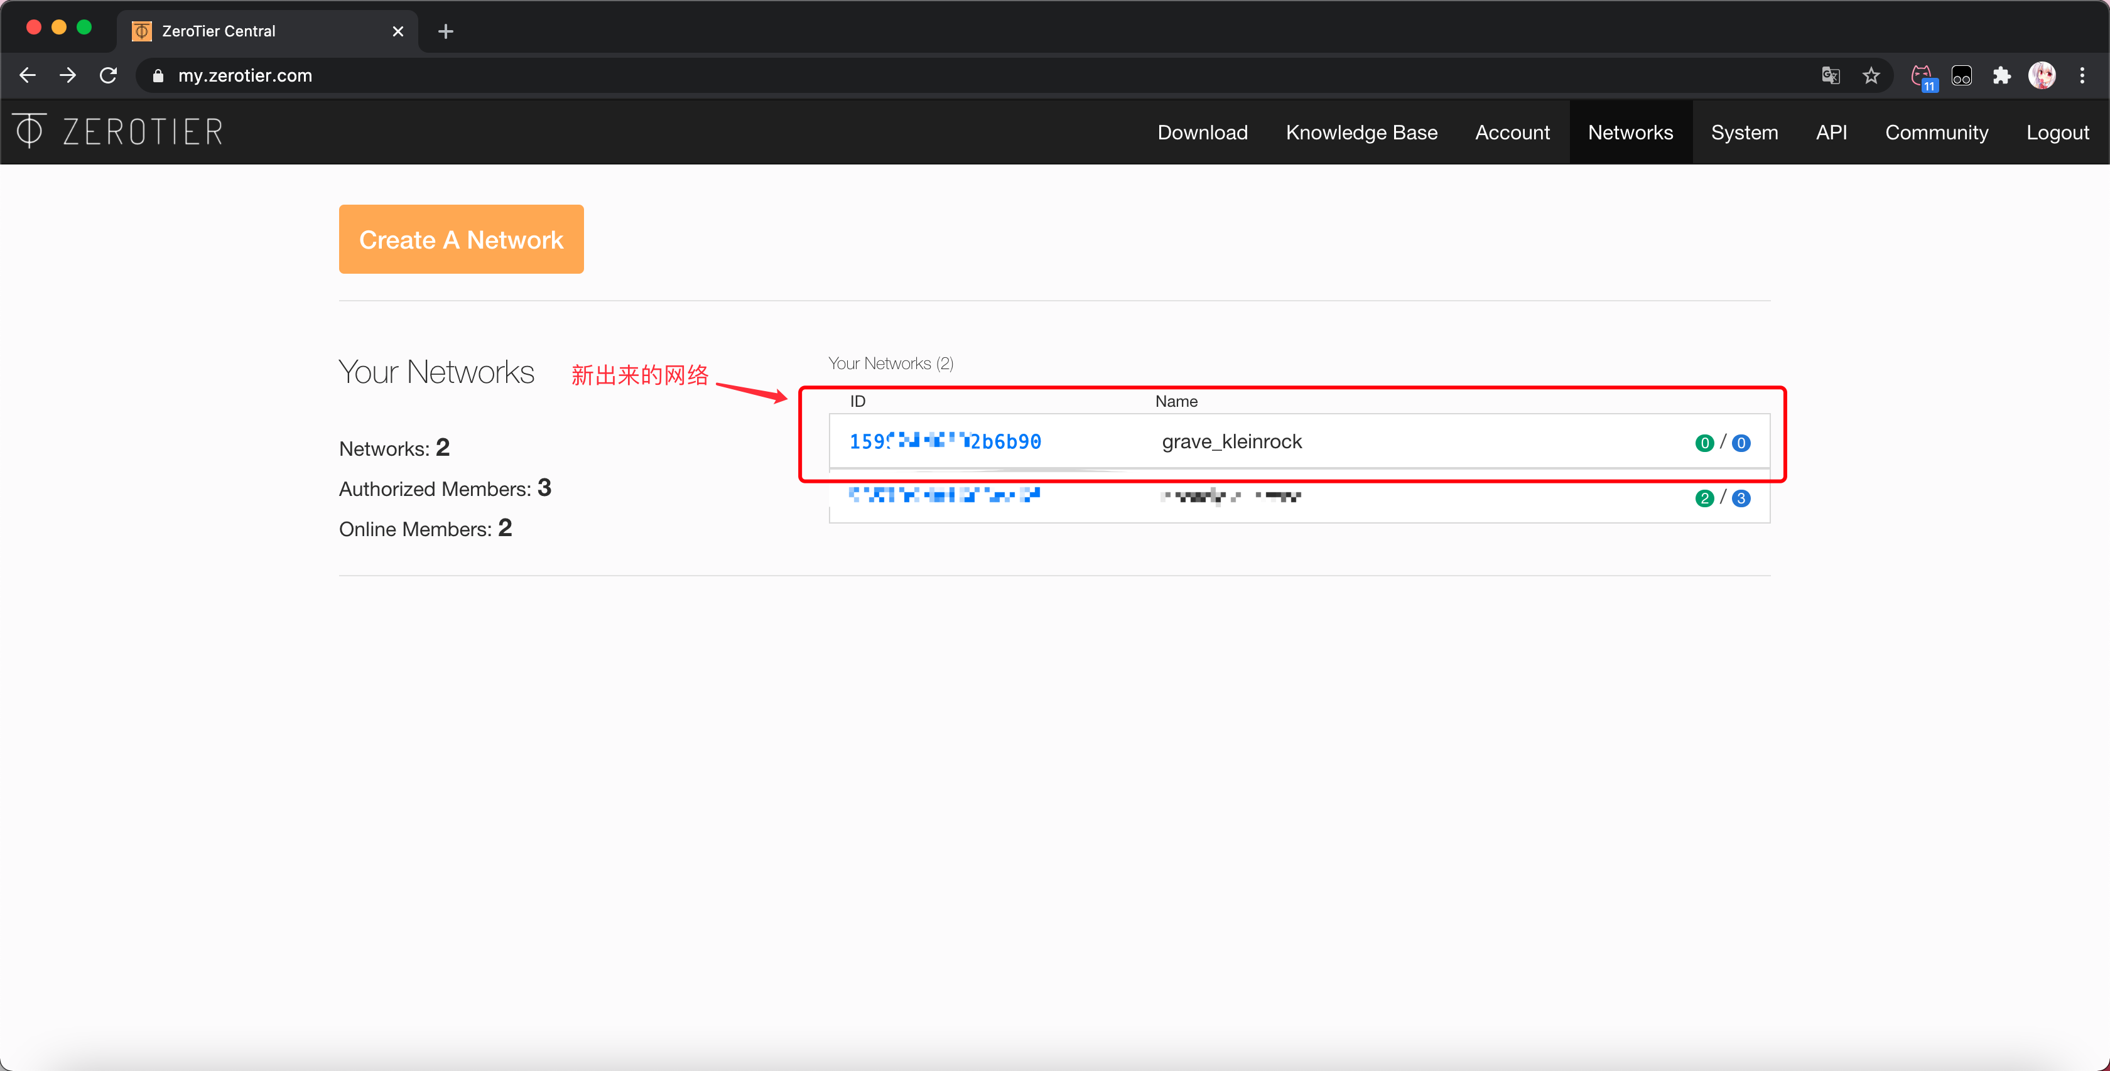The height and width of the screenshot is (1071, 2110).
Task: Open the Chrome three-dot menu
Action: 2081,75
